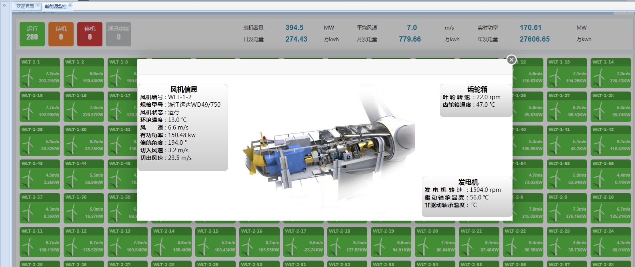Click the 年发电量 value 27606.65
Viewport: 635px width, 267px height.
click(x=535, y=39)
